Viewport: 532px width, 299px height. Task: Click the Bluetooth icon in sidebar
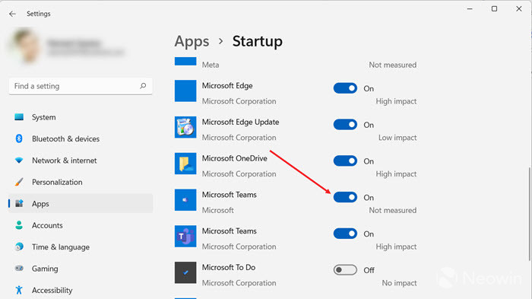(x=19, y=138)
